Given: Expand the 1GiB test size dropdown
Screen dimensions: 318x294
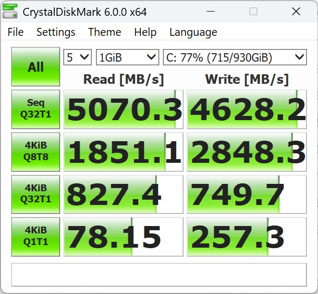Looking at the screenshot, I should point(128,57).
